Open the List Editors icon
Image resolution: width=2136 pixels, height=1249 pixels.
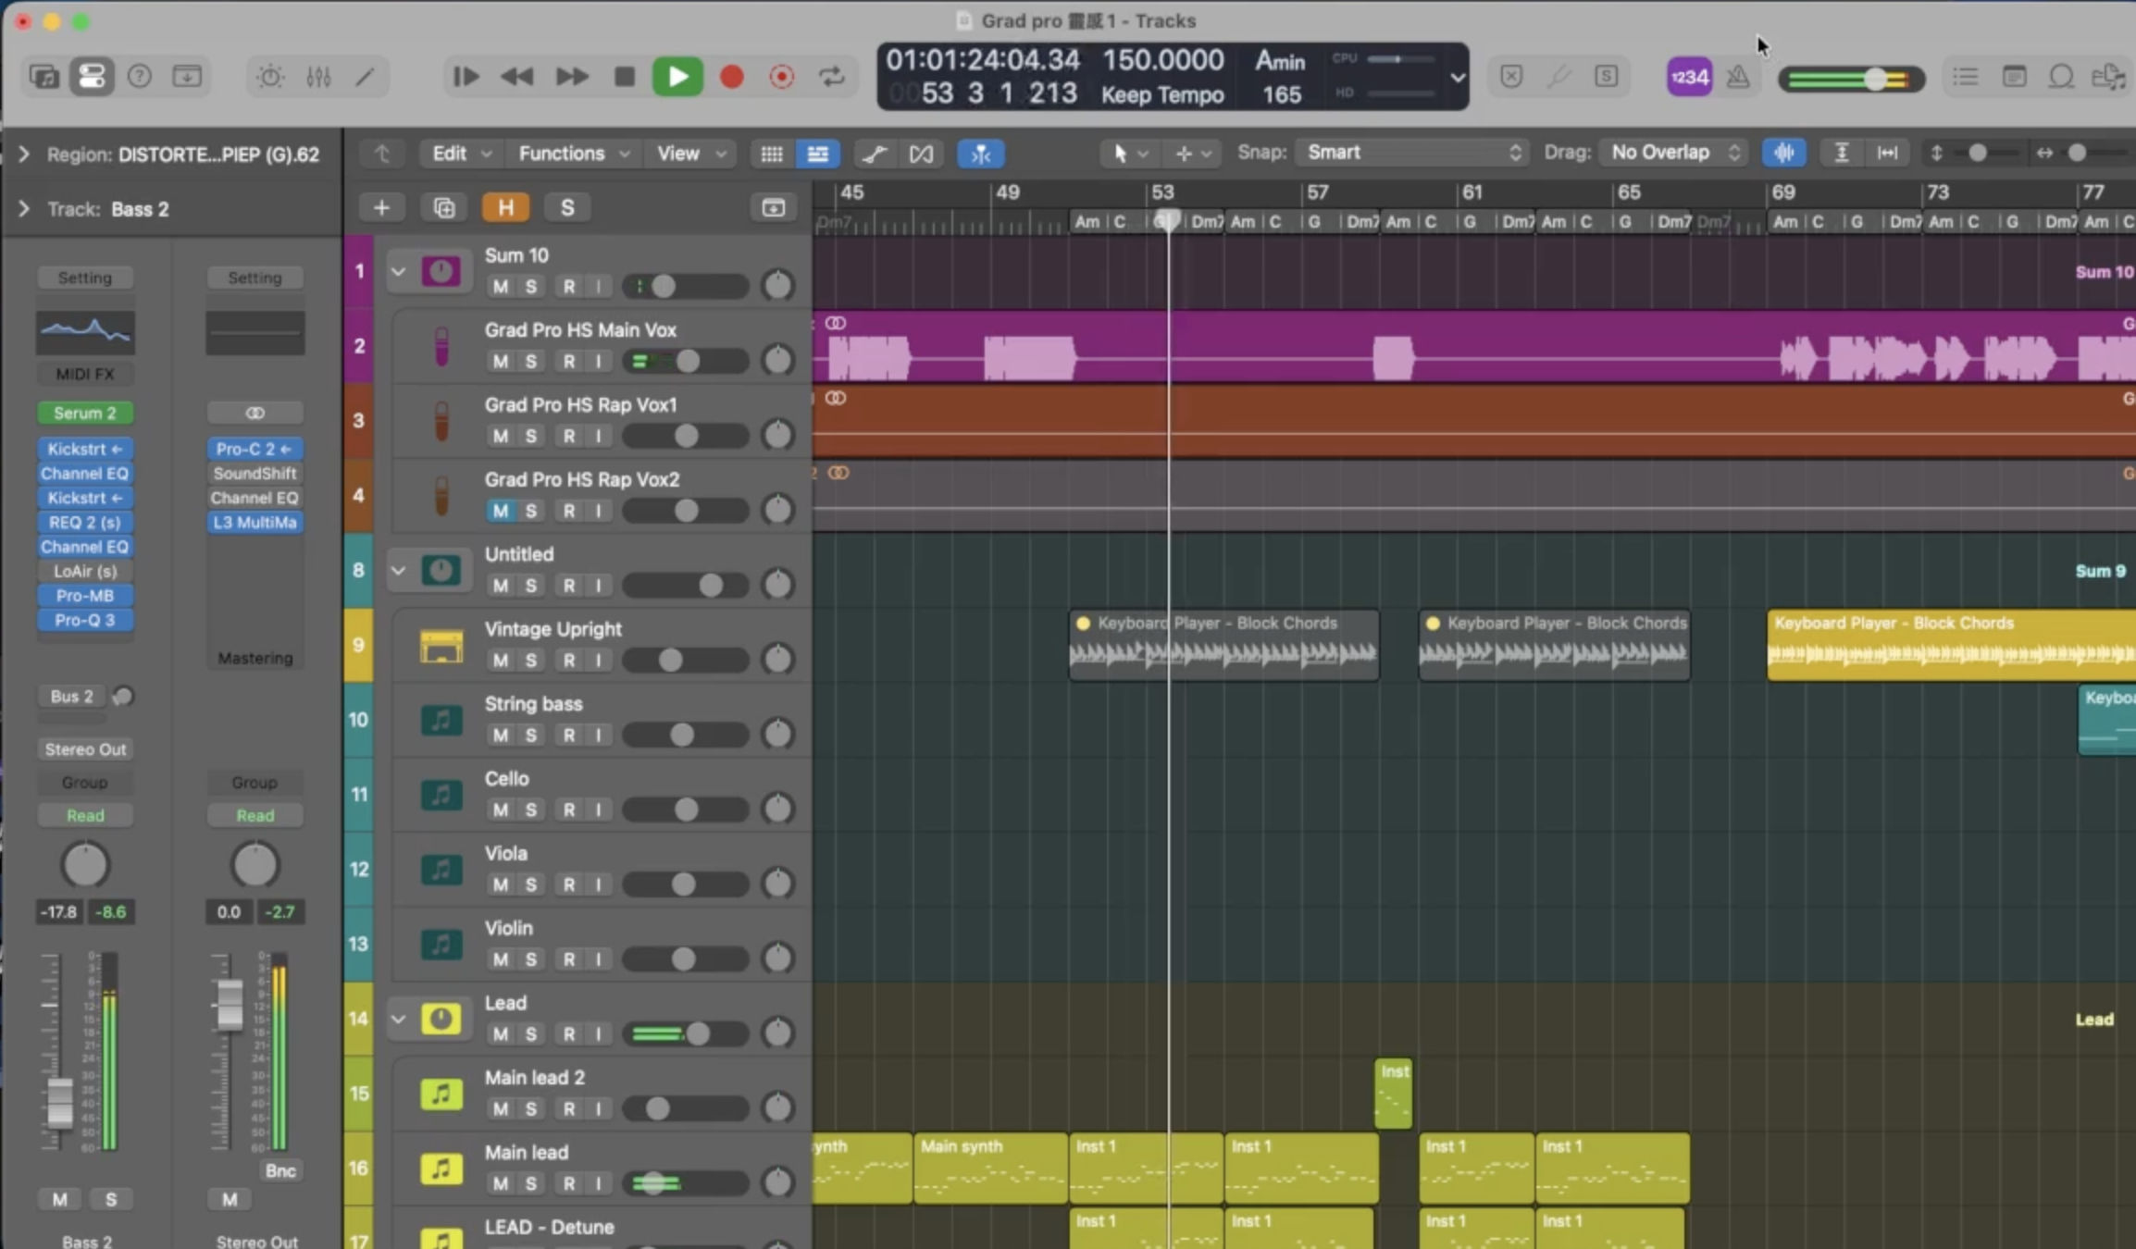(x=1965, y=77)
